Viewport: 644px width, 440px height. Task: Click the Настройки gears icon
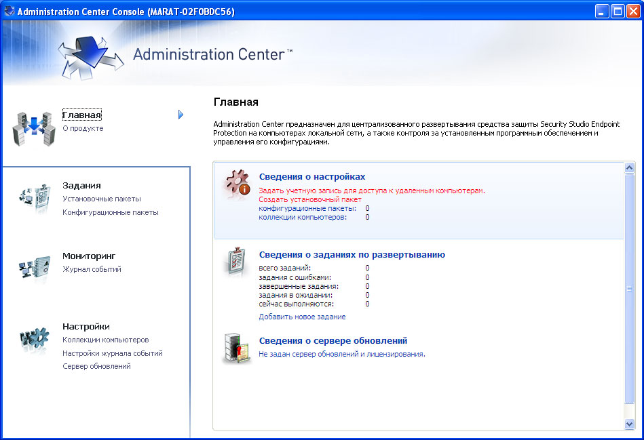coord(35,340)
